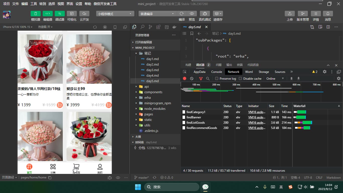This screenshot has height=193, width=343.
Task: Open the .eslintrc.js file
Action: tap(151, 131)
